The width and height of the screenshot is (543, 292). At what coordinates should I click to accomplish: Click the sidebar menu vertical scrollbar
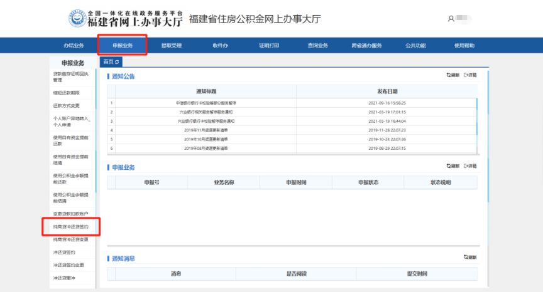click(96, 130)
